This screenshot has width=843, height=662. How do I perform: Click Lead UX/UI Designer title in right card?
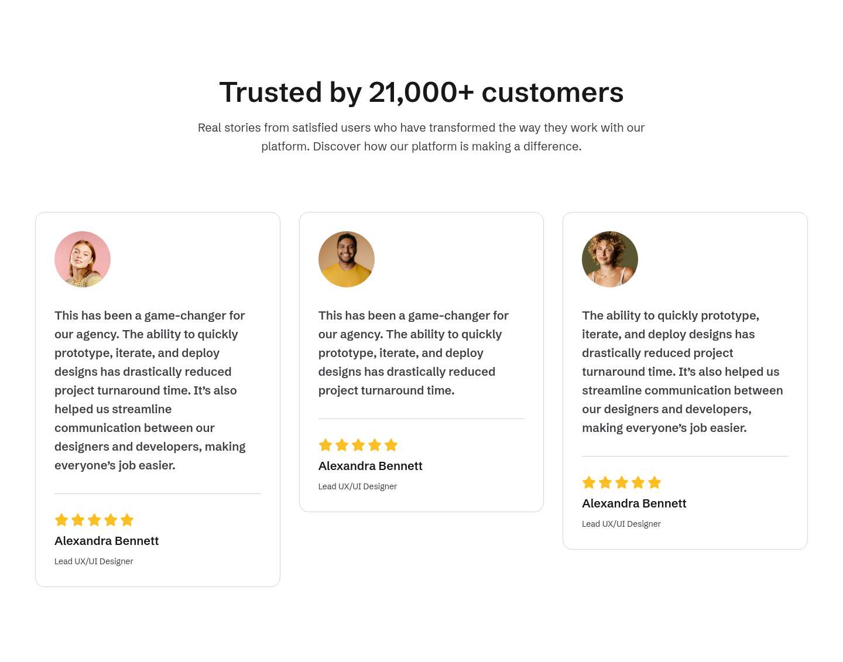click(x=621, y=524)
